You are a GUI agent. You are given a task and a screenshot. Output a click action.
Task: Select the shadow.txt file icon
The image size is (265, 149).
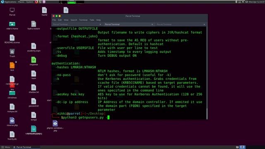pos(34,88)
